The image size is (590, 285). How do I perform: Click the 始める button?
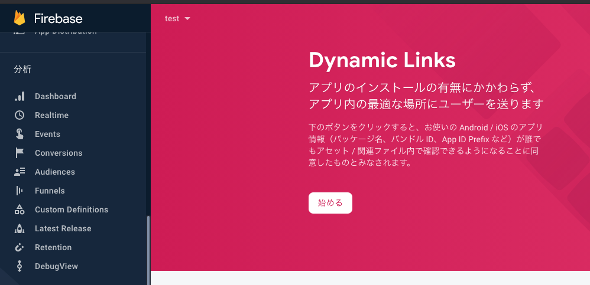pyautogui.click(x=330, y=203)
